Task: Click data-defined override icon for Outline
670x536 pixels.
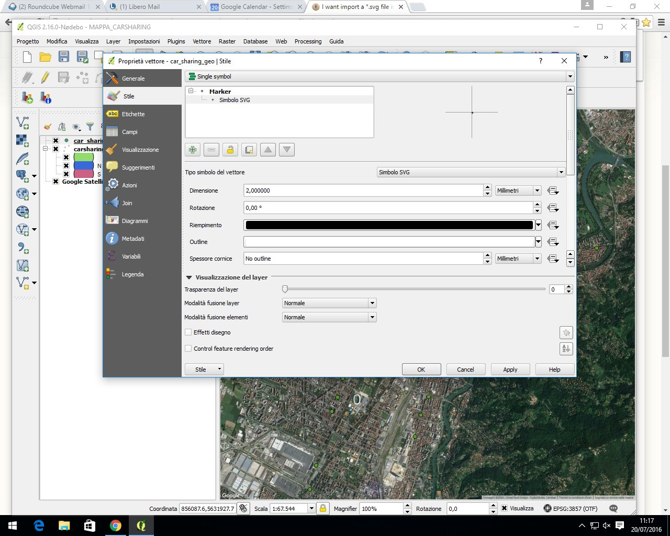Action: (x=553, y=242)
